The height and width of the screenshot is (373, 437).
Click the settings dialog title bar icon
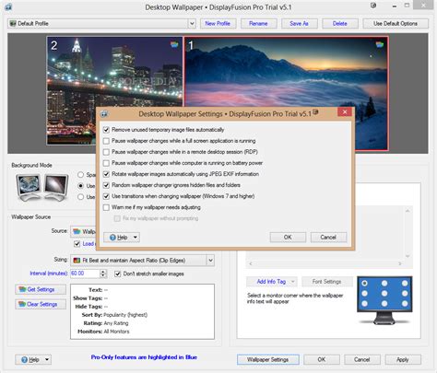click(x=104, y=114)
